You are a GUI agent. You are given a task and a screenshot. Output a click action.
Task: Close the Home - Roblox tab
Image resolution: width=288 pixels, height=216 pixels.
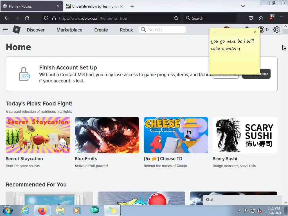pos(58,6)
